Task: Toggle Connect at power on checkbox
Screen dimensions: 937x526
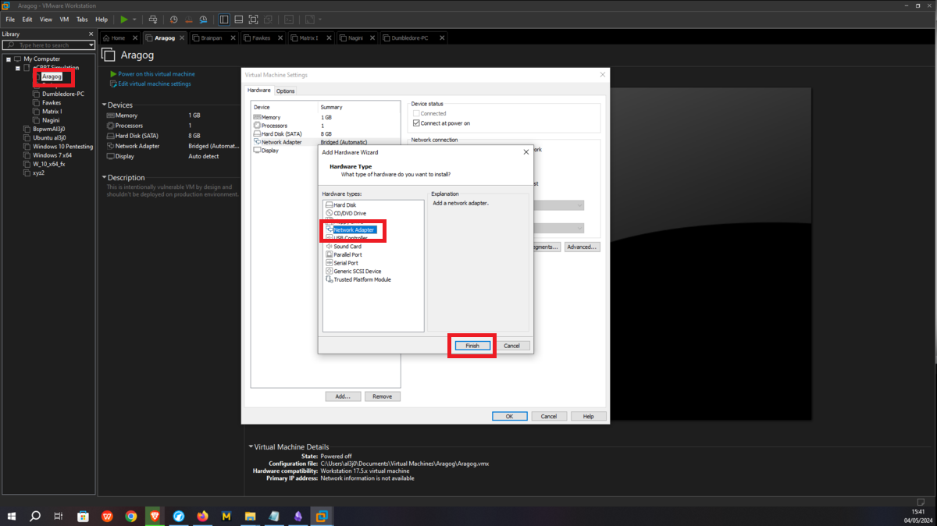Action: point(416,123)
